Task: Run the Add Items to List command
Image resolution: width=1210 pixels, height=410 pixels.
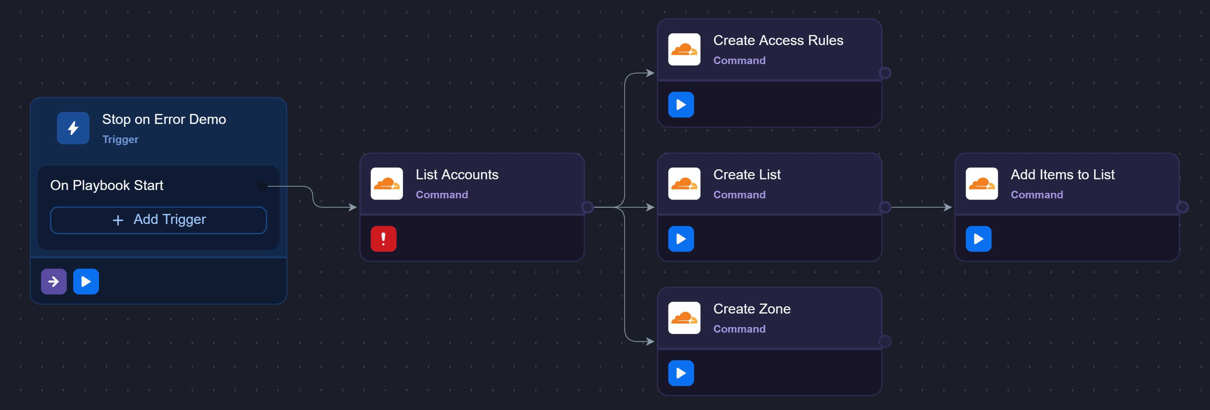Action: (x=978, y=239)
